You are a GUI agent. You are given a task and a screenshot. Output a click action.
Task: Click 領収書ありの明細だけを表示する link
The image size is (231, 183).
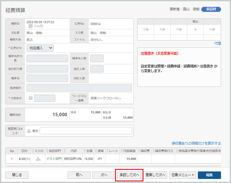coord(196,143)
